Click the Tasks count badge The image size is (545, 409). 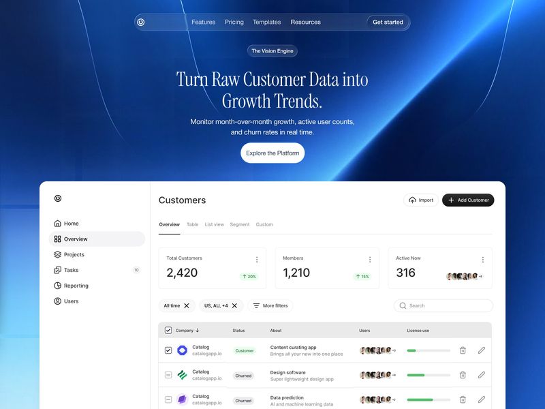(136, 270)
